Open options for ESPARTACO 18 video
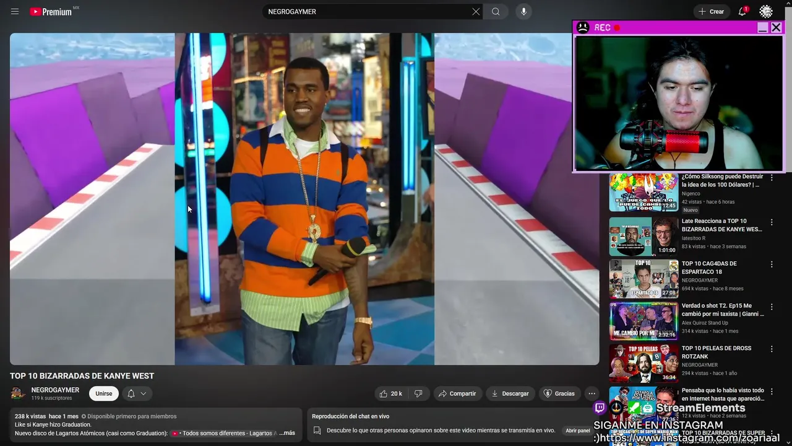Viewport: 792px width, 446px height. pyautogui.click(x=772, y=265)
